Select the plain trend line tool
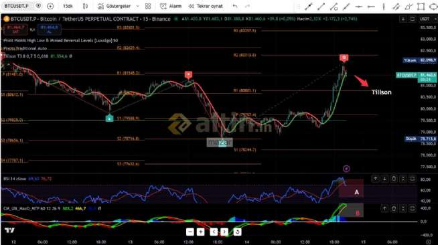Screen dimensions: 438x245 321,7
